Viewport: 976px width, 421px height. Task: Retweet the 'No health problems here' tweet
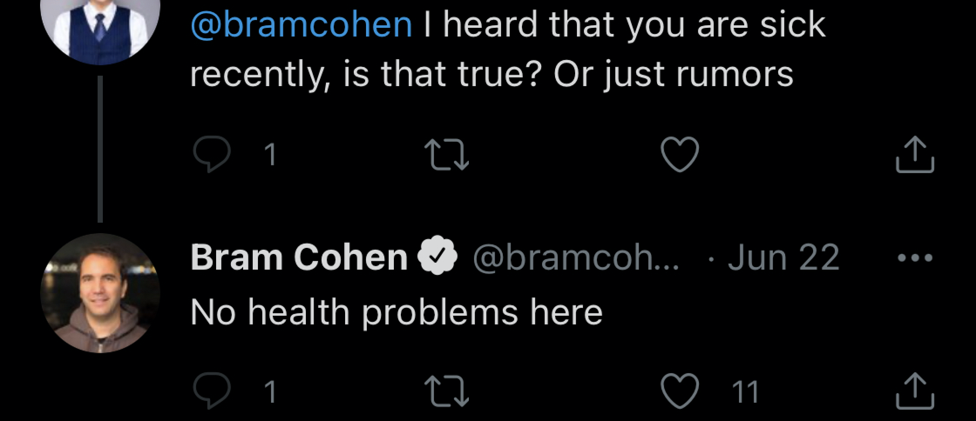point(447,391)
